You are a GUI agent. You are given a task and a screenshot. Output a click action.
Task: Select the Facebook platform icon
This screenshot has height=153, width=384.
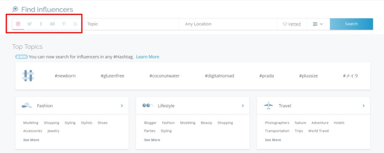41,24
